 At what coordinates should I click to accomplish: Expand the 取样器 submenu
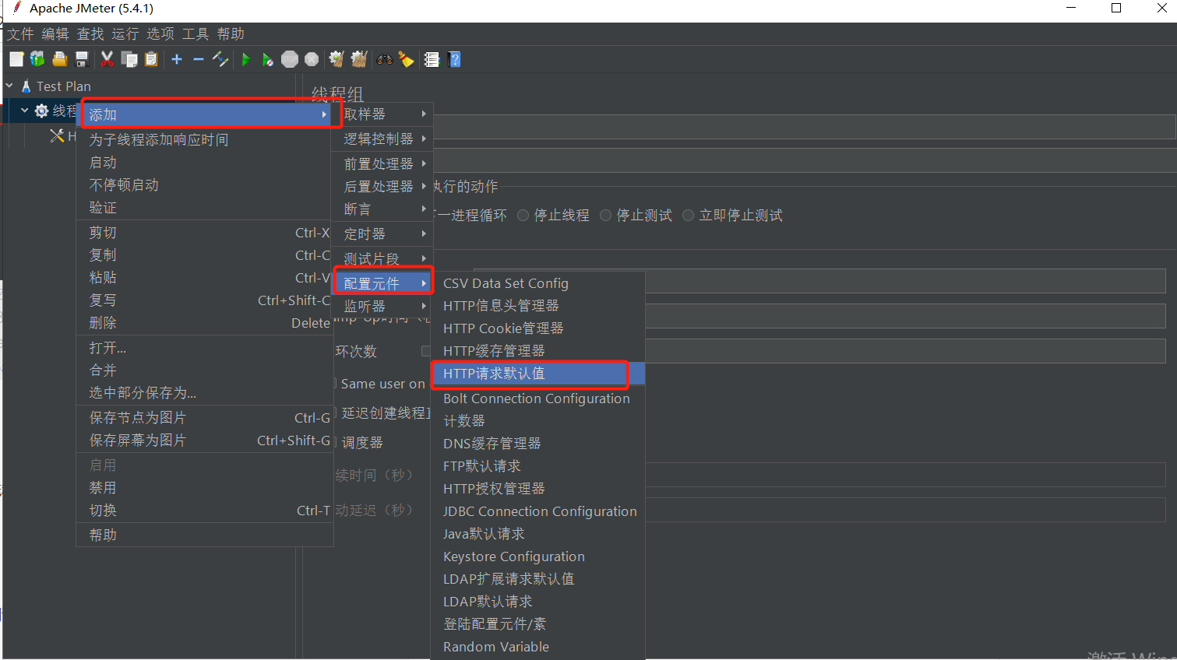[x=382, y=114]
